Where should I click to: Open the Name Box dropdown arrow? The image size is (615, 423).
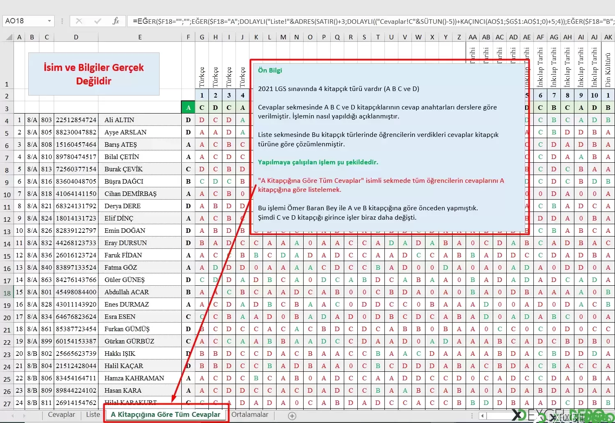[x=49, y=21]
